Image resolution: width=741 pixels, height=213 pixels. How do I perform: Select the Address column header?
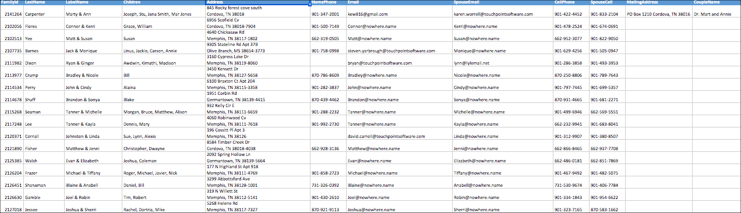click(x=258, y=3)
